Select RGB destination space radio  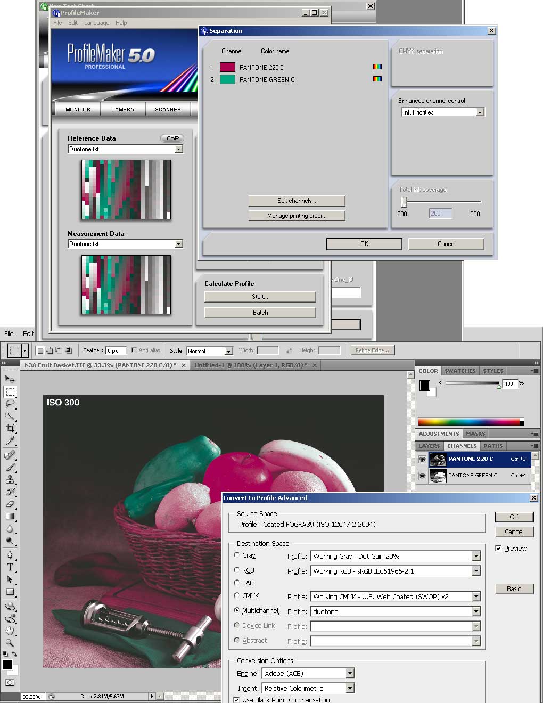pos(237,570)
